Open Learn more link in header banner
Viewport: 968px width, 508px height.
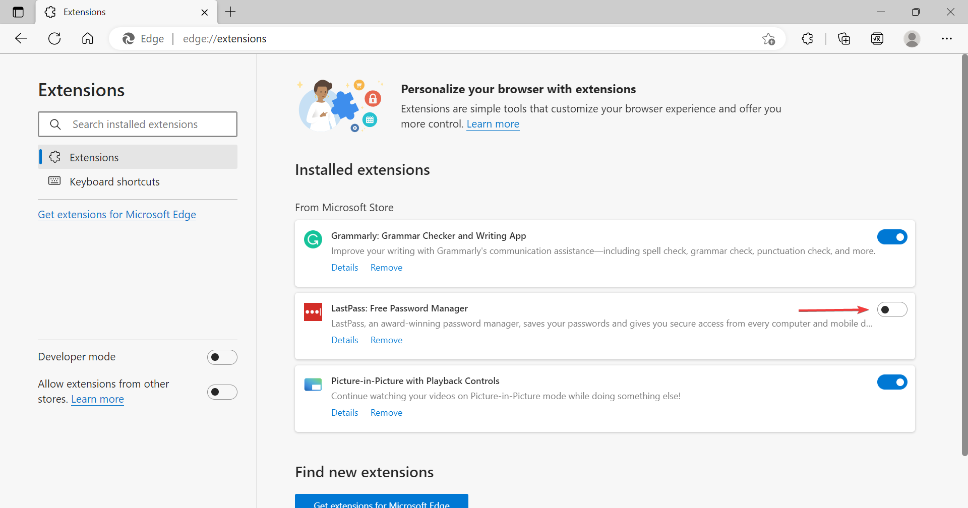point(493,124)
